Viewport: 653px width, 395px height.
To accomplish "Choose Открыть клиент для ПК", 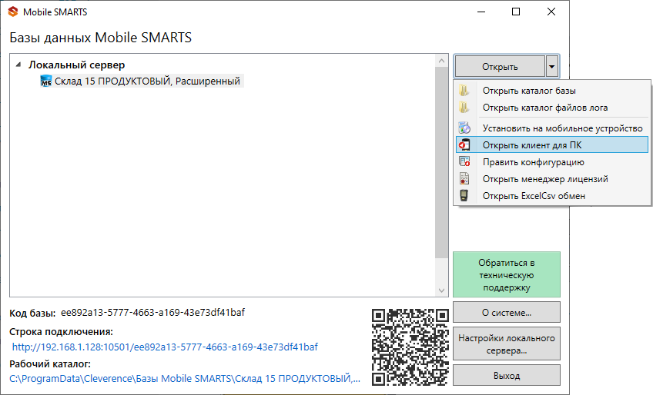I will click(x=551, y=145).
